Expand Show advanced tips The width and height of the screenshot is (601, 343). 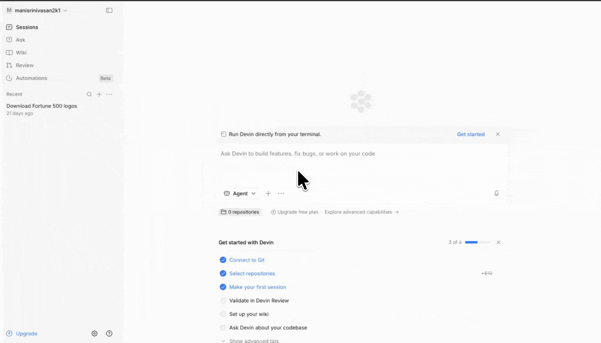click(x=249, y=341)
